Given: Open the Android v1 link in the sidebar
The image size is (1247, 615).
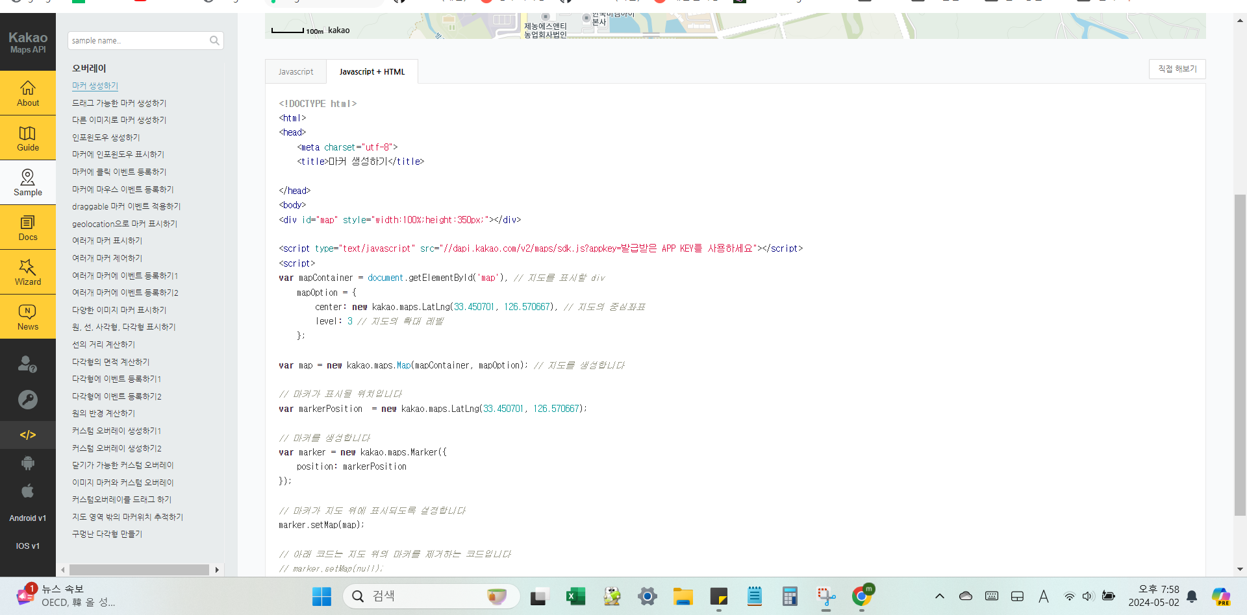Looking at the screenshot, I should click(27, 518).
